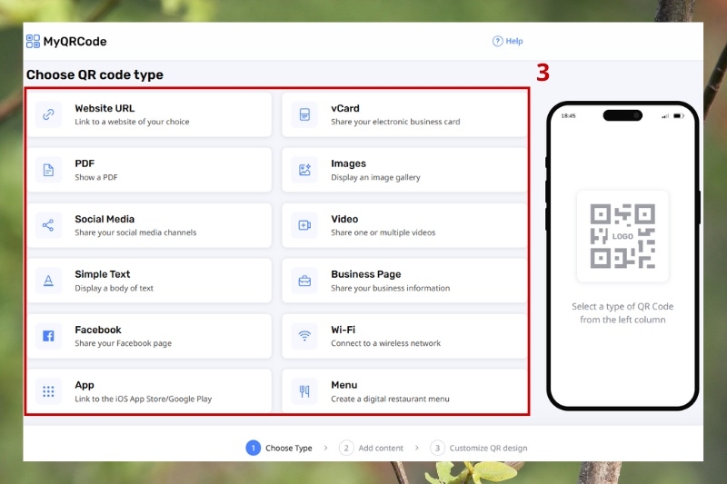Image resolution: width=727 pixels, height=484 pixels.
Task: Go to the Add content step label
Action: [x=381, y=449]
